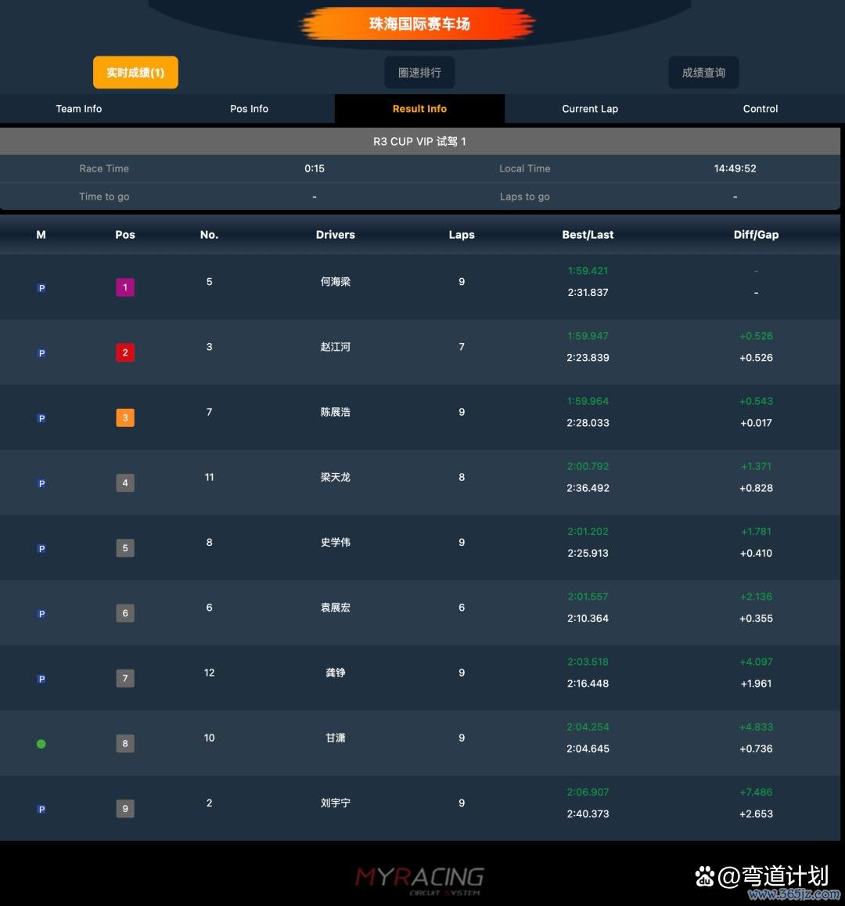Click driver name 陈展浩

point(336,412)
